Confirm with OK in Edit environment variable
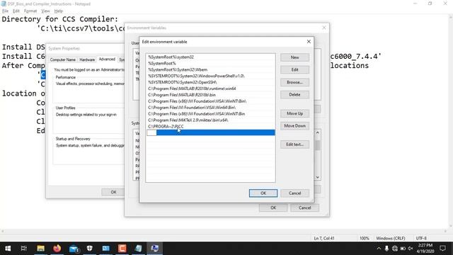The image size is (453, 255). coord(263,193)
